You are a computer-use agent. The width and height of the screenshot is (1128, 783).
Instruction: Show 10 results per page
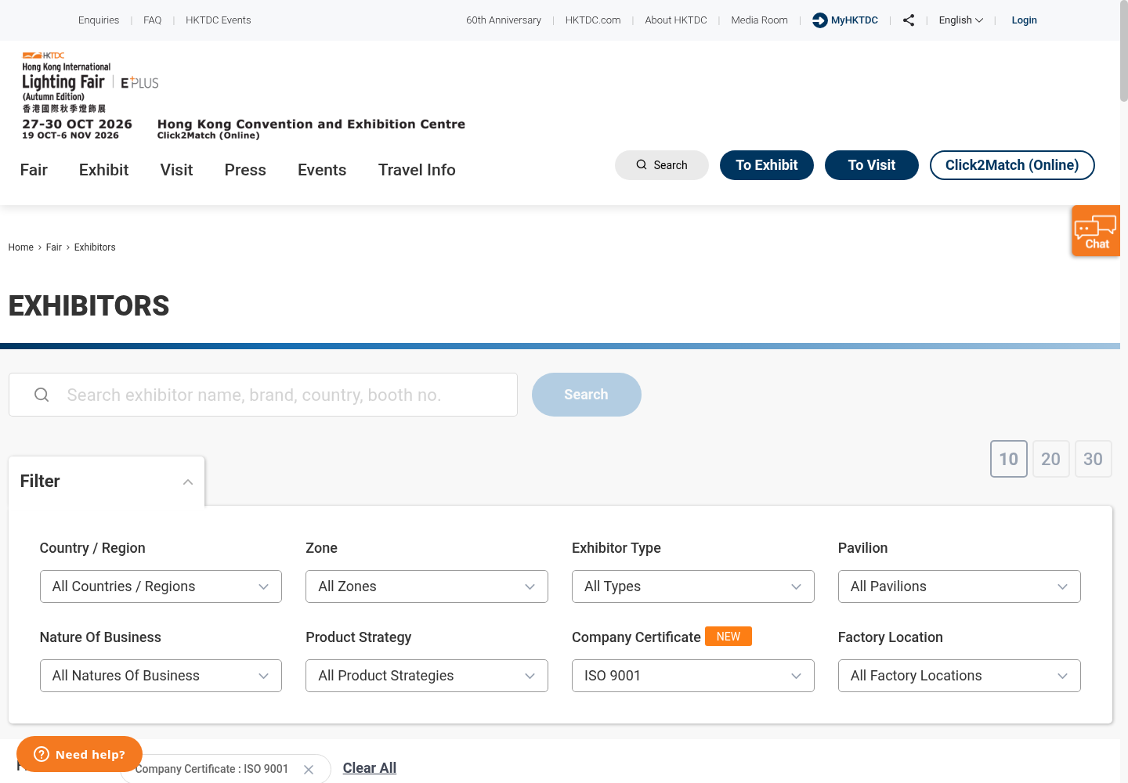tap(1009, 459)
